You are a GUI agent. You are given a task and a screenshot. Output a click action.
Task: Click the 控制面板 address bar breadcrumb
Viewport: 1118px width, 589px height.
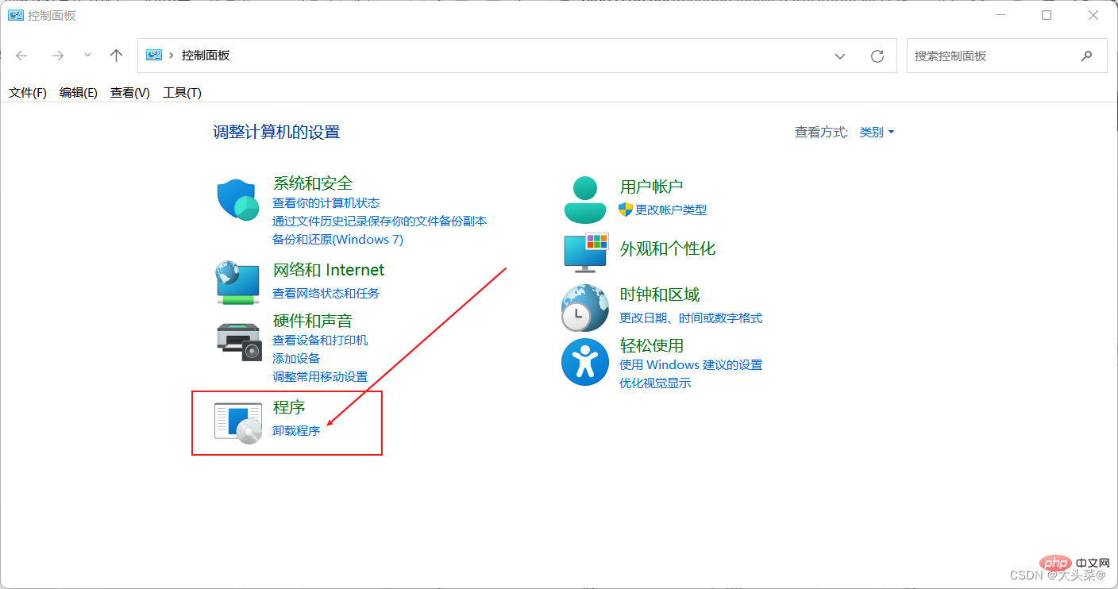206,56
